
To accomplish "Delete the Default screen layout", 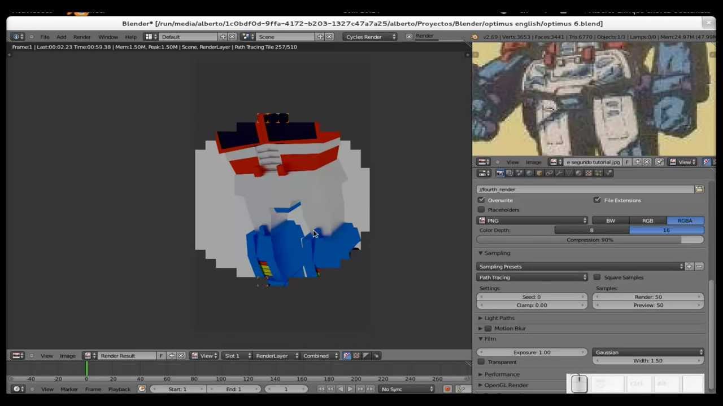I will [232, 37].
